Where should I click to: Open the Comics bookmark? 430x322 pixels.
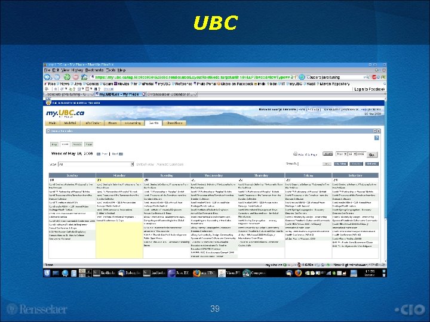[x=91, y=84]
